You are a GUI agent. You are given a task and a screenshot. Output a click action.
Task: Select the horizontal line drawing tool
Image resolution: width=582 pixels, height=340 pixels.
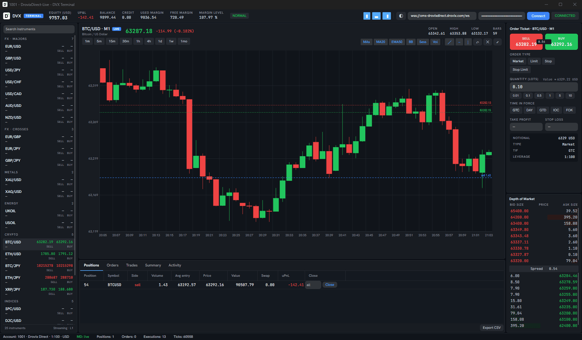point(459,42)
